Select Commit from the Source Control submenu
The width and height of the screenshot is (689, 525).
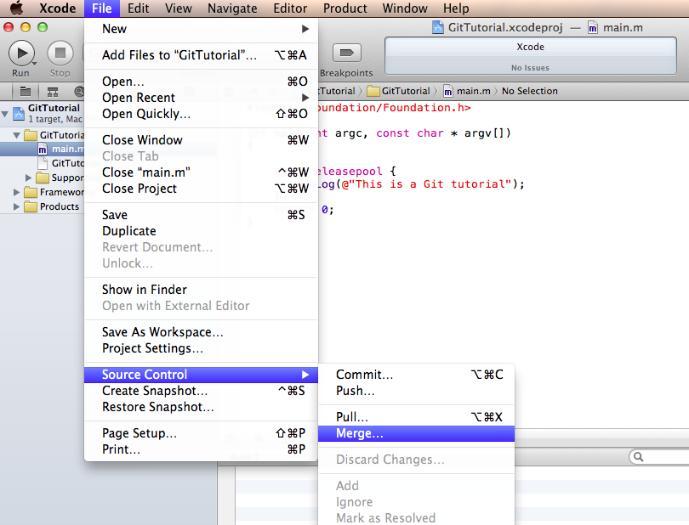364,375
